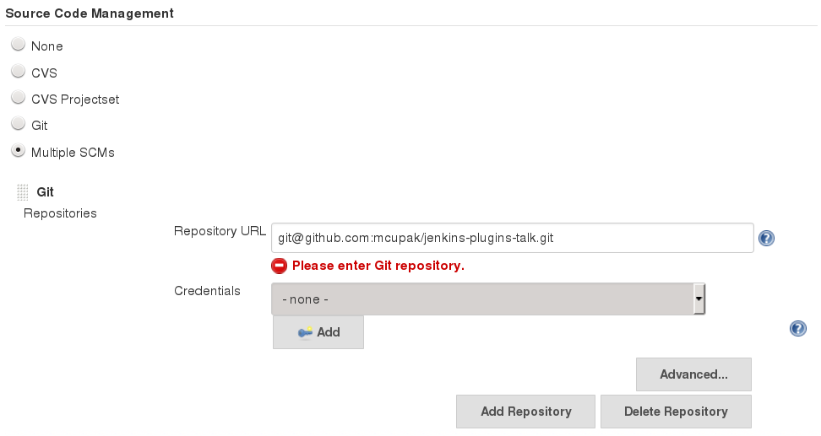This screenshot has height=436, width=821.
Task: Pick the Git SCM radio button
Action: [18, 124]
